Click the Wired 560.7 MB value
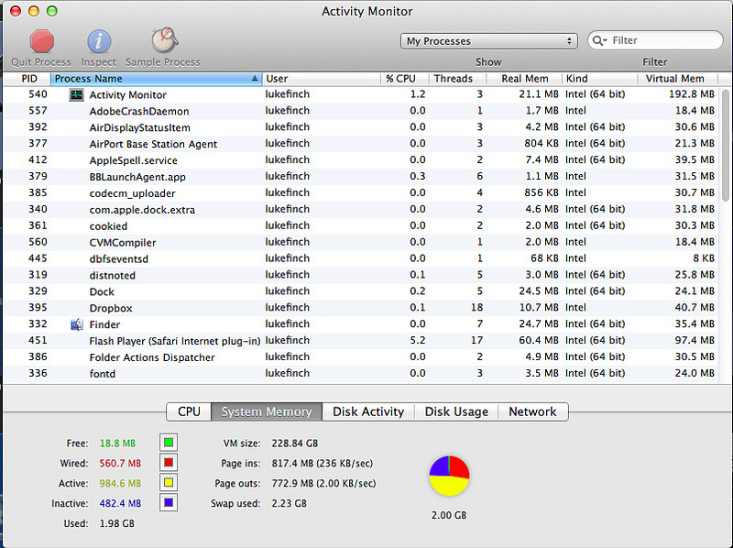 coord(120,463)
